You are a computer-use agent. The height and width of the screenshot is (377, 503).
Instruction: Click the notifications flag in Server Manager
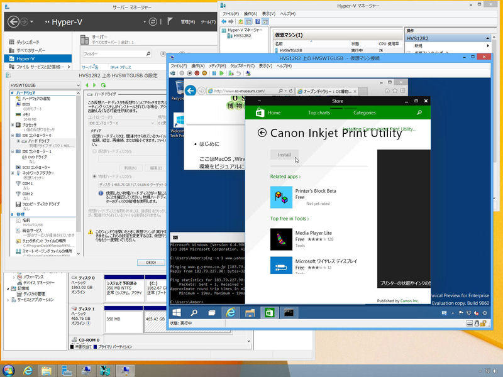(170, 21)
